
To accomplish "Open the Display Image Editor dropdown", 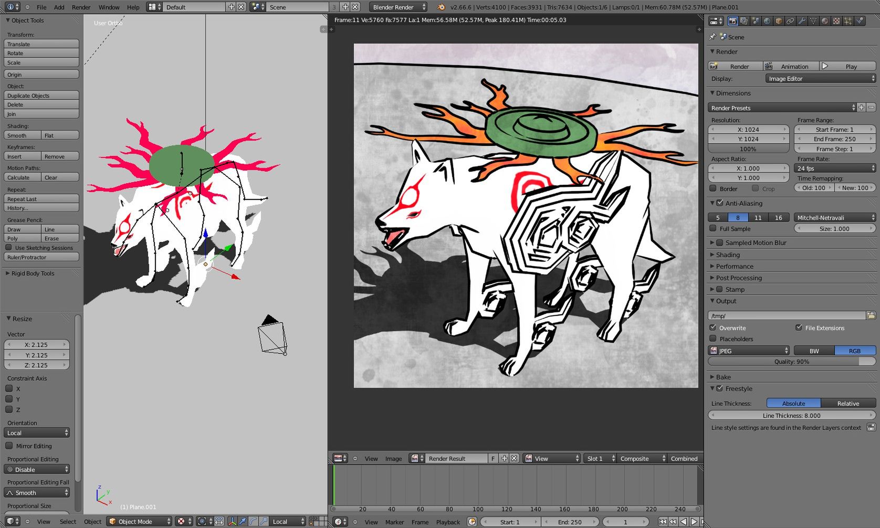I will [x=821, y=79].
